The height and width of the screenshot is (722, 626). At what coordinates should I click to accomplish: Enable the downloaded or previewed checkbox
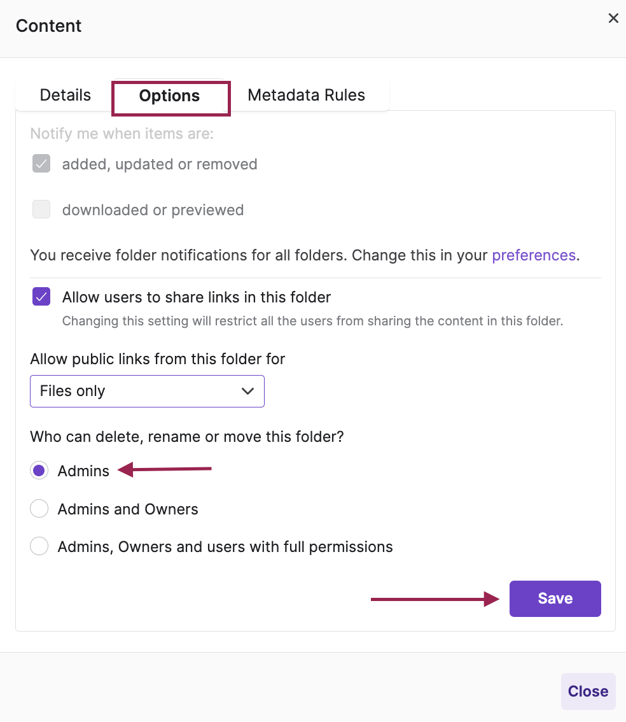coord(41,209)
